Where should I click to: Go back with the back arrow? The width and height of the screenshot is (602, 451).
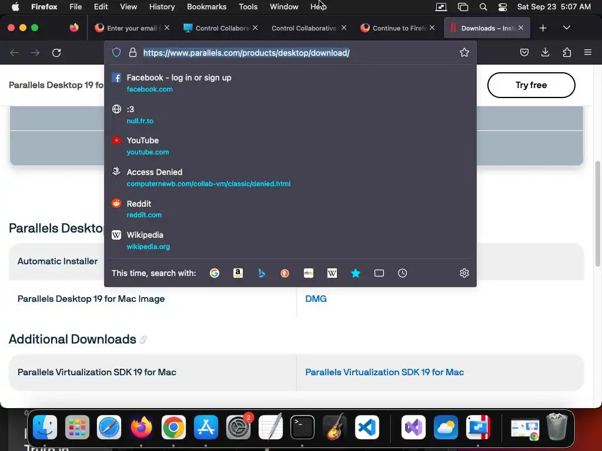tap(14, 52)
